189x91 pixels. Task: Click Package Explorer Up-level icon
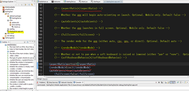22,5
